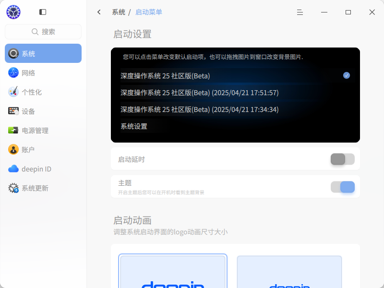Go back with the left chevron
This screenshot has height=288, width=384.
tap(99, 12)
